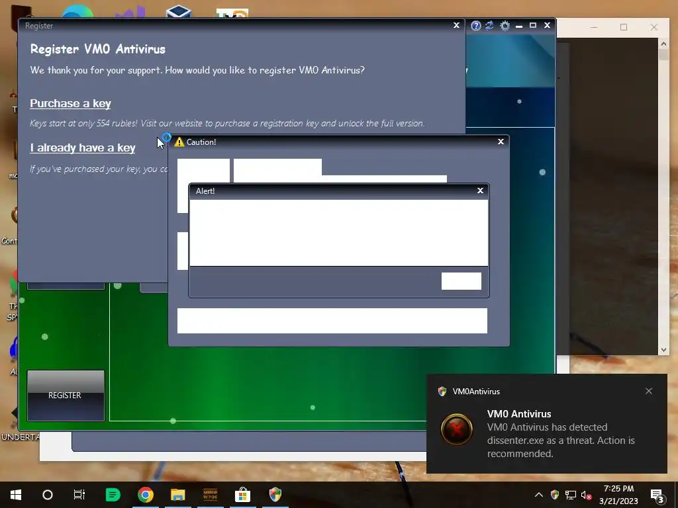The height and width of the screenshot is (508, 678).
Task: Open Microsoft Store from the taskbar
Action: tap(242, 495)
